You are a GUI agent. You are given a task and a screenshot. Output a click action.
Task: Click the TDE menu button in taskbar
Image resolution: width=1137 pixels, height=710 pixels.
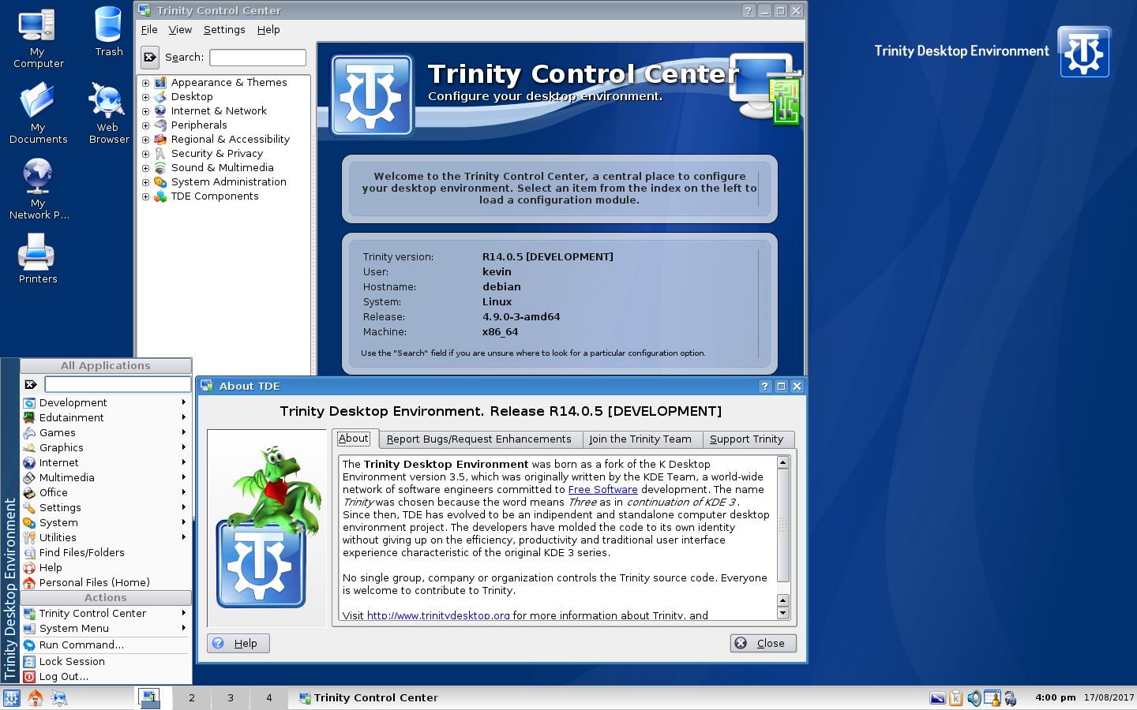click(x=12, y=697)
